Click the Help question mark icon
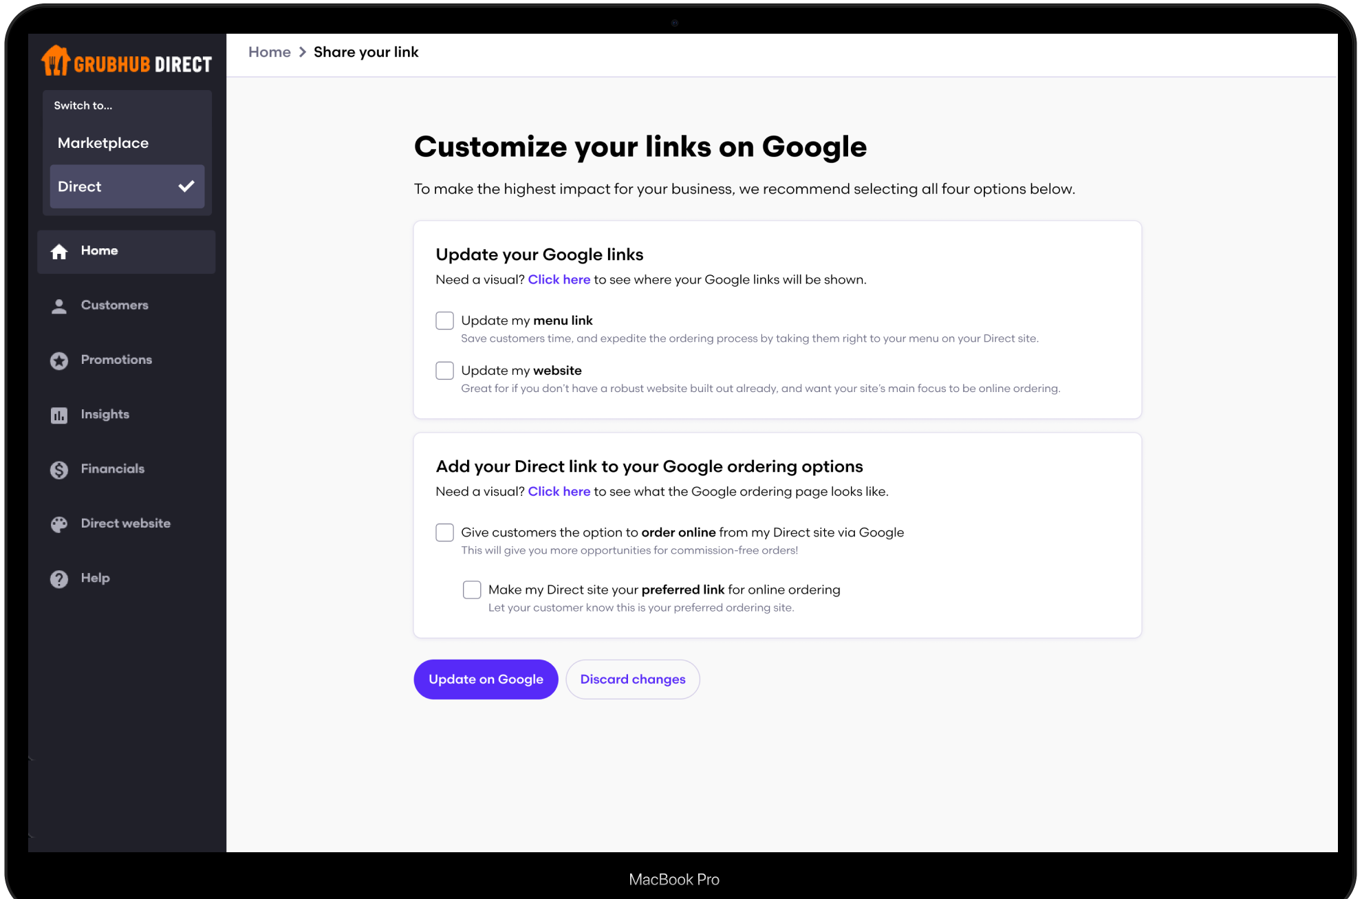 (x=59, y=578)
